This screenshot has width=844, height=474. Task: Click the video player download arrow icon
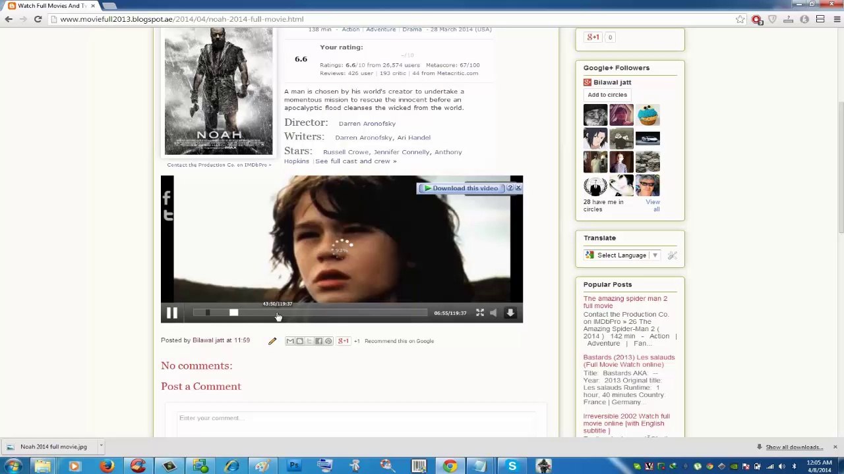pos(510,313)
